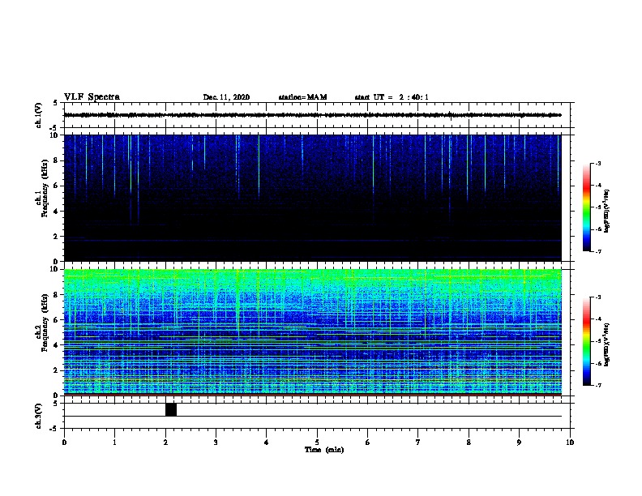642x496 pixels.
Task: Click the time axis tick label "4"
Action: coord(267,443)
